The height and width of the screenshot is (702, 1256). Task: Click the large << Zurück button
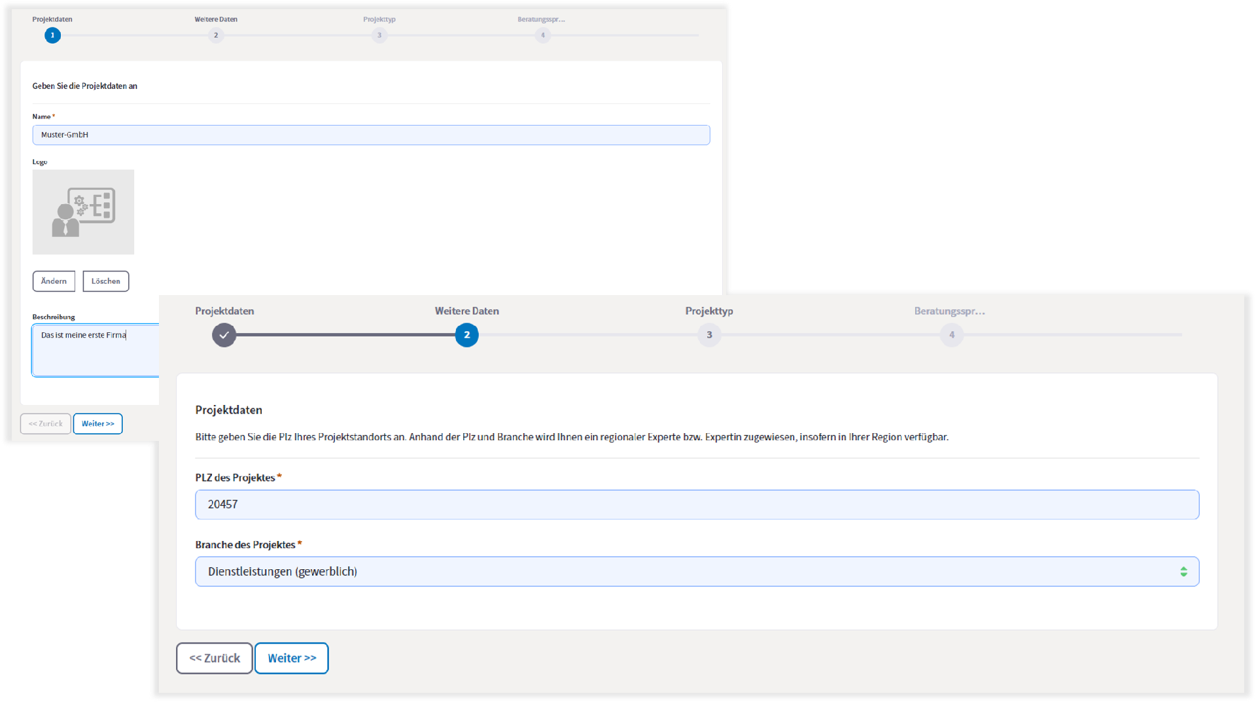[215, 658]
